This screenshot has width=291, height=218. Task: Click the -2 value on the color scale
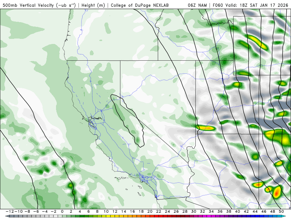[53, 211]
